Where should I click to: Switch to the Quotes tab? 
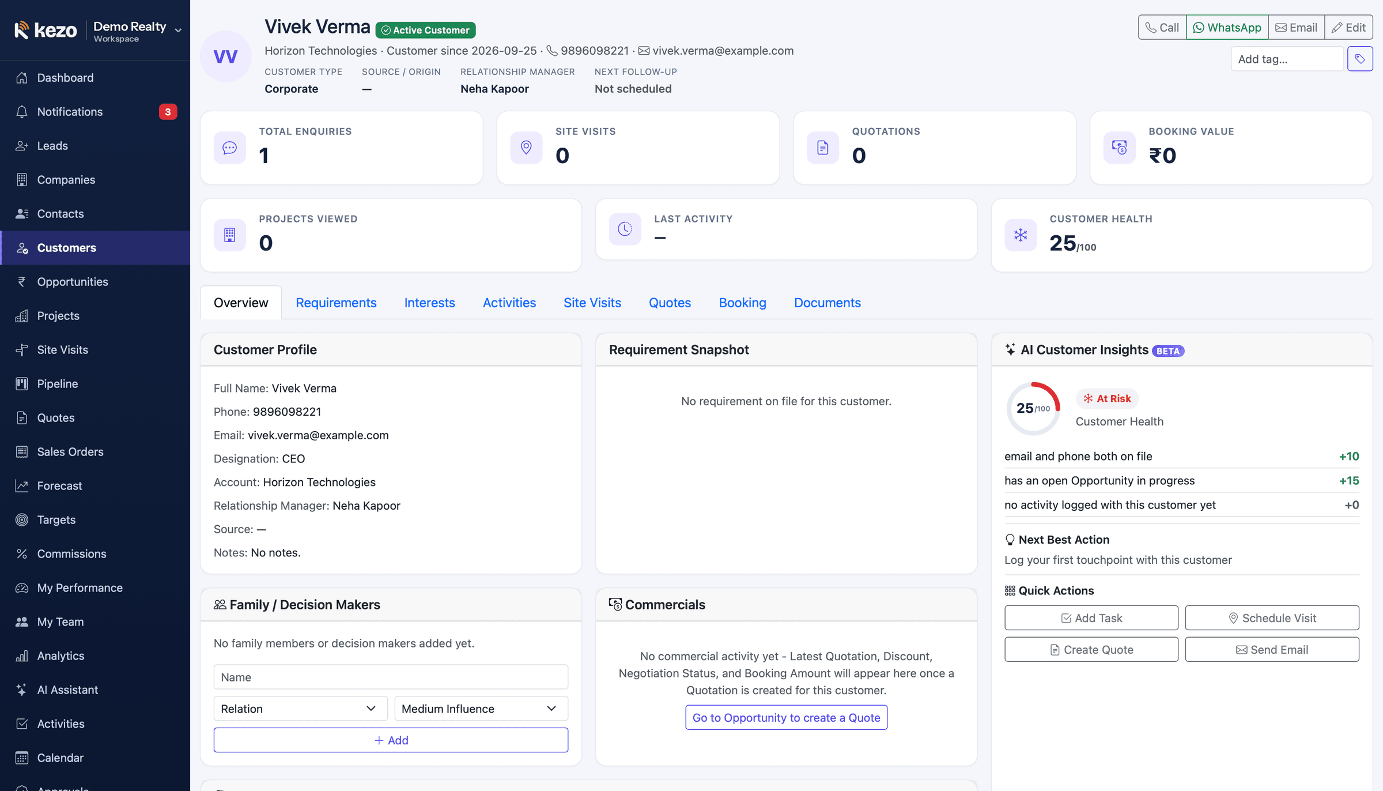[670, 303]
